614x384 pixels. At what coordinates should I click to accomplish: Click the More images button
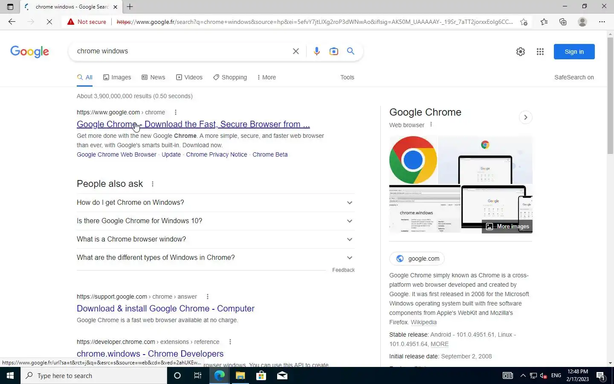[507, 227]
